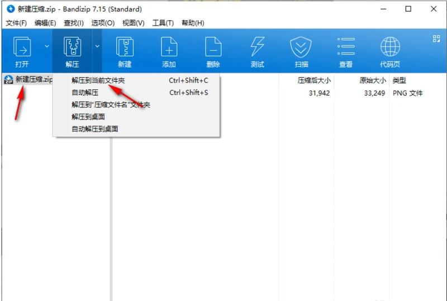Screen dimensions: 447x301
Task: Click the Bandizip logo in title bar
Action: click(11, 9)
